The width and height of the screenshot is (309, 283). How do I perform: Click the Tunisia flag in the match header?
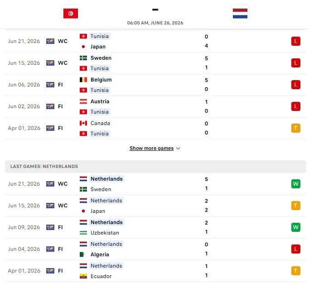pyautogui.click(x=71, y=14)
